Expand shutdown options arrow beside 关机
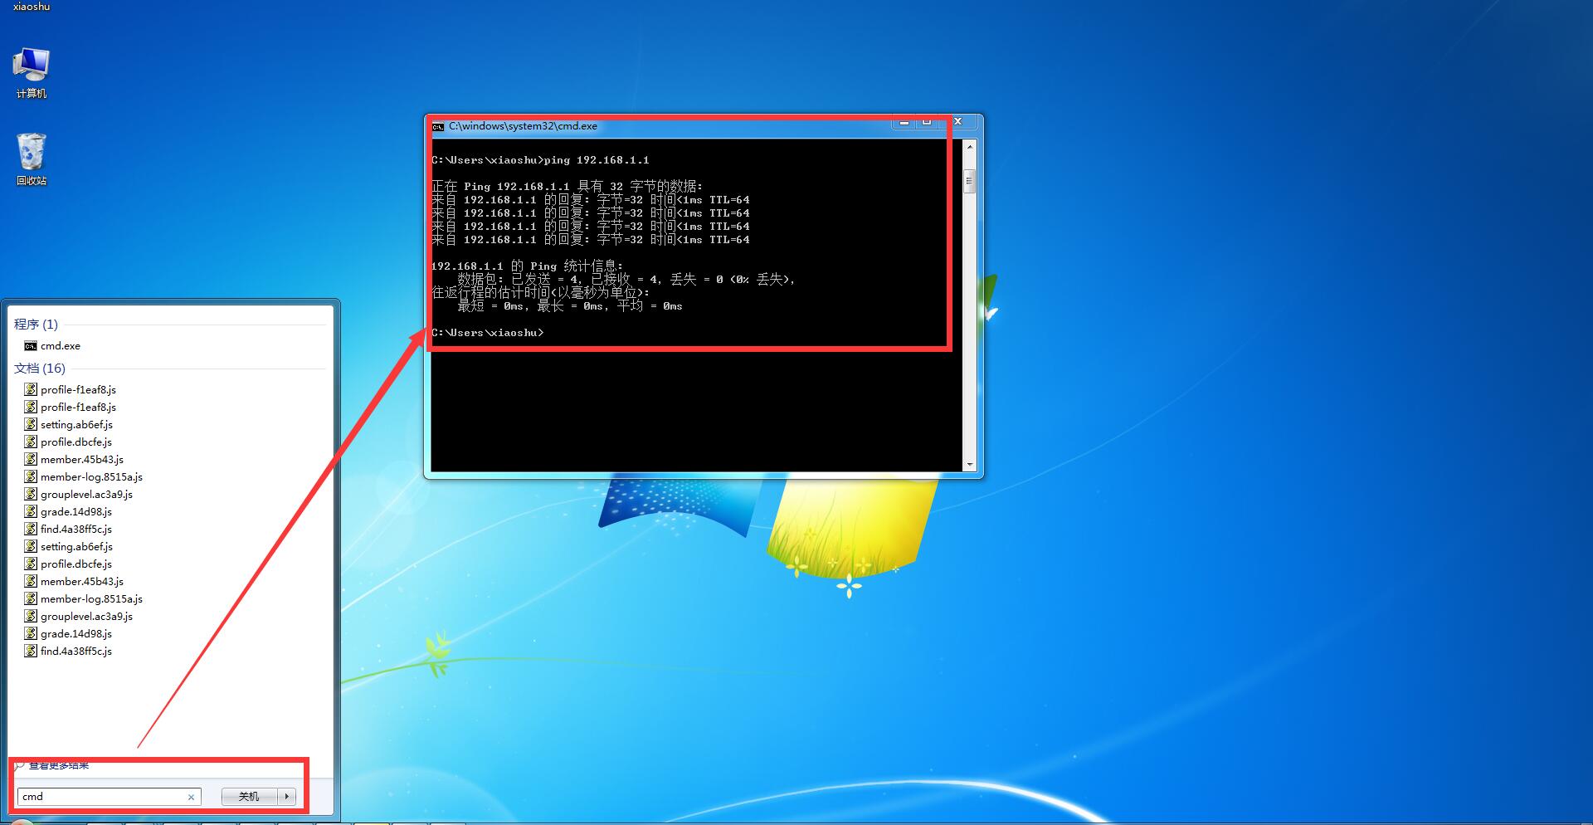Image resolution: width=1593 pixels, height=825 pixels. [x=286, y=797]
